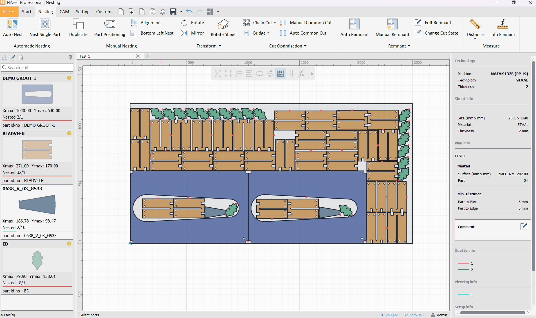Toggle the numbered order list view

239,74
